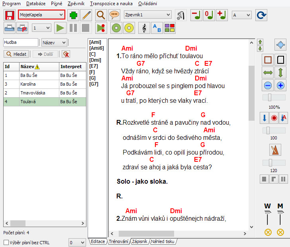Select multi-column layout icon

283,179
